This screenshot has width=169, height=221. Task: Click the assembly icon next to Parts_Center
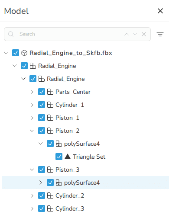click(50, 92)
